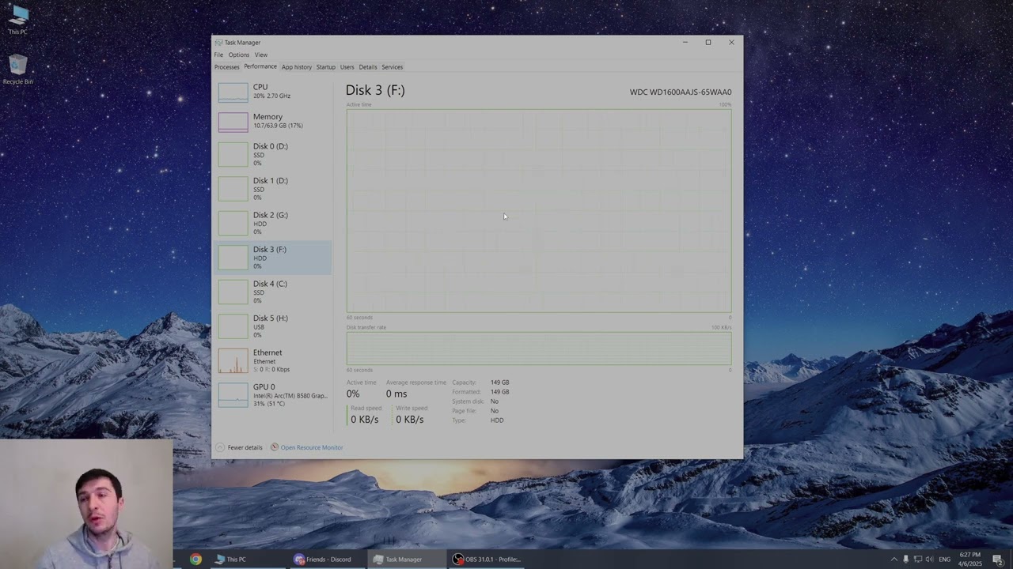
Task: Select CPU in the performance sidebar
Action: click(273, 92)
